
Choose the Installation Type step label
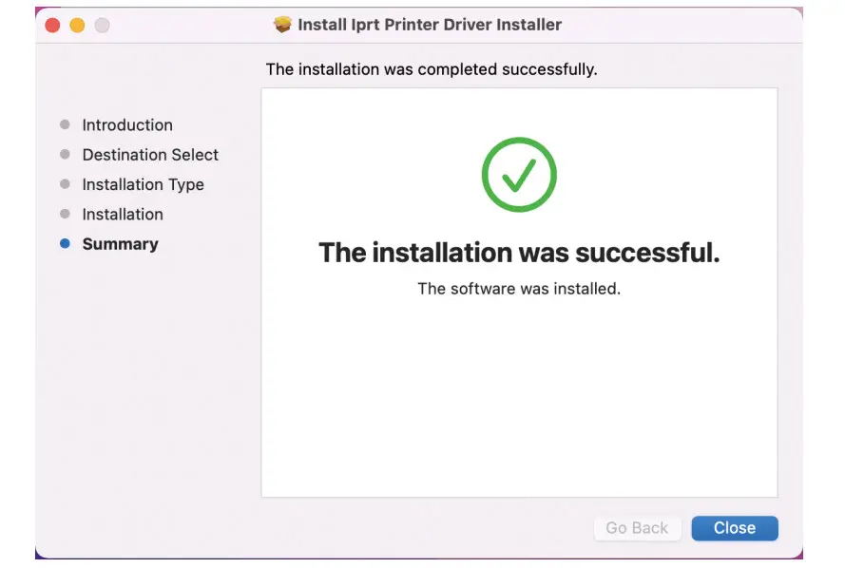tap(143, 184)
